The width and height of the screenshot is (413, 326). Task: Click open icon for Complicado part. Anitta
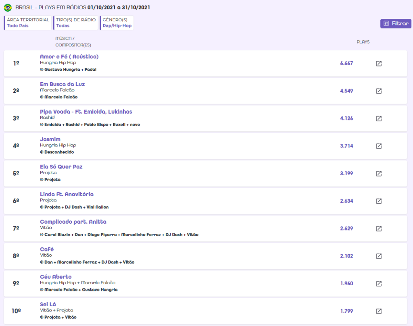pyautogui.click(x=379, y=228)
